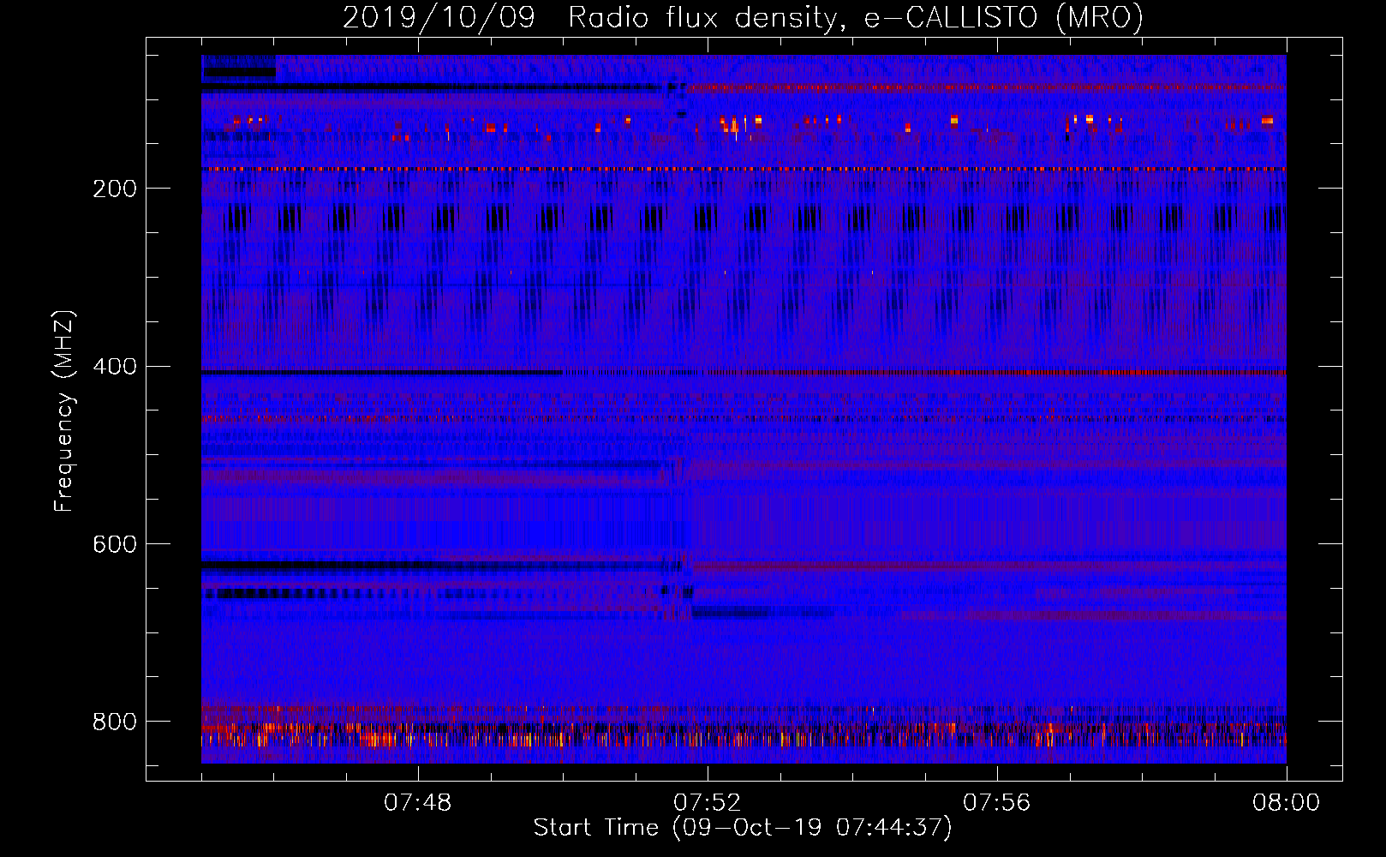Click the "Start Time (09-Oct-19 07:44:37)" label

pyautogui.click(x=743, y=828)
